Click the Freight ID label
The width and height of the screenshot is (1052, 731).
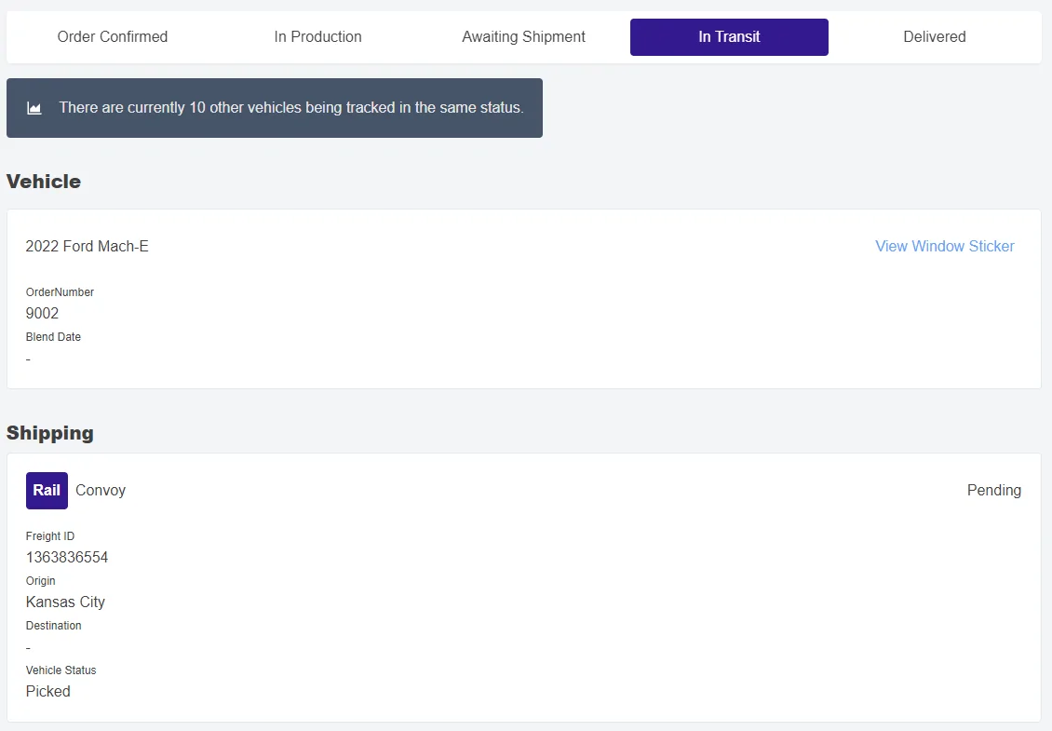(50, 536)
